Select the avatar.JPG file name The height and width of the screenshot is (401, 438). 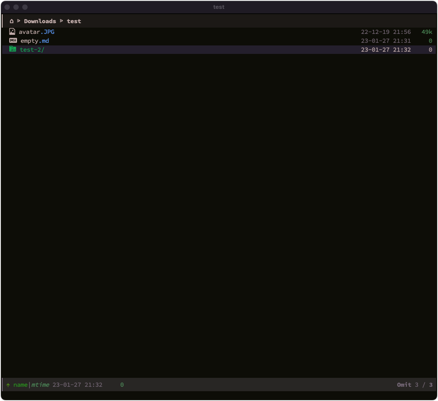(x=36, y=32)
